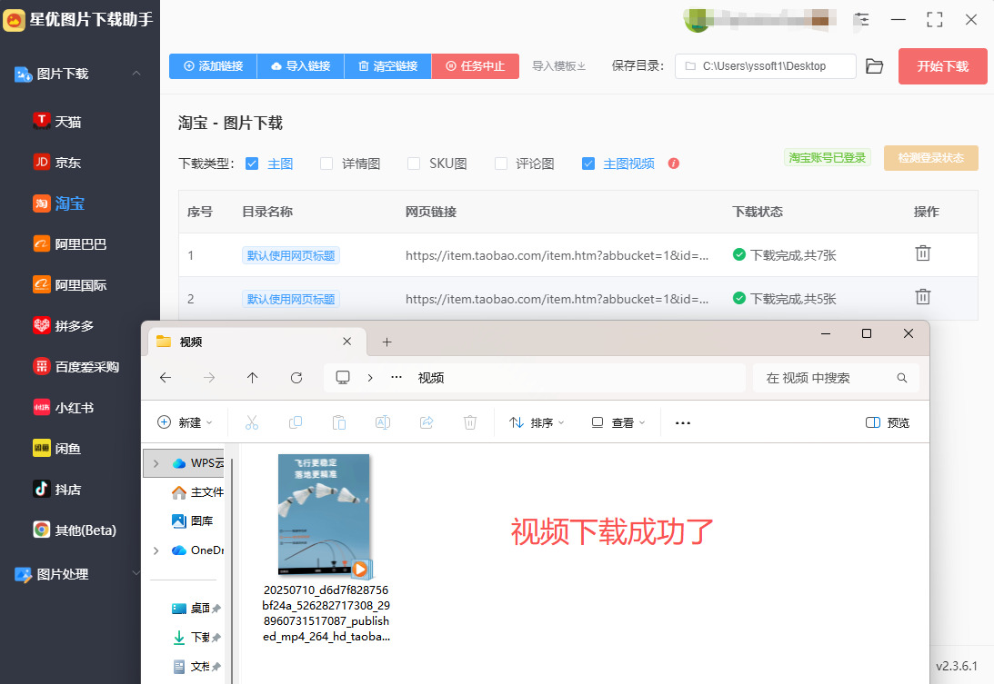Screen dimensions: 994x684
Task: Collapse the 图片下载 sidebar section
Action: [x=136, y=74]
